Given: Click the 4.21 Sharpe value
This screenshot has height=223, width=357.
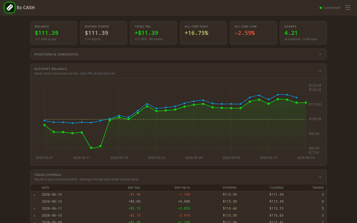Looking at the screenshot, I should point(291,33).
